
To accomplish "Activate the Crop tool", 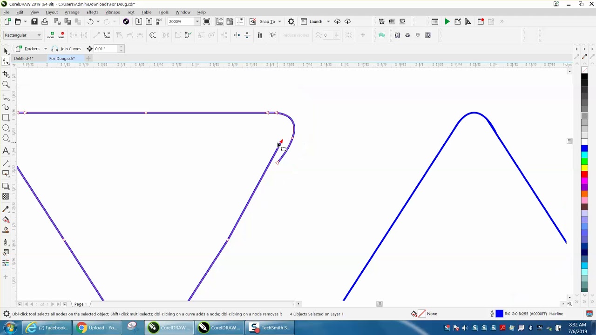I will (6, 74).
